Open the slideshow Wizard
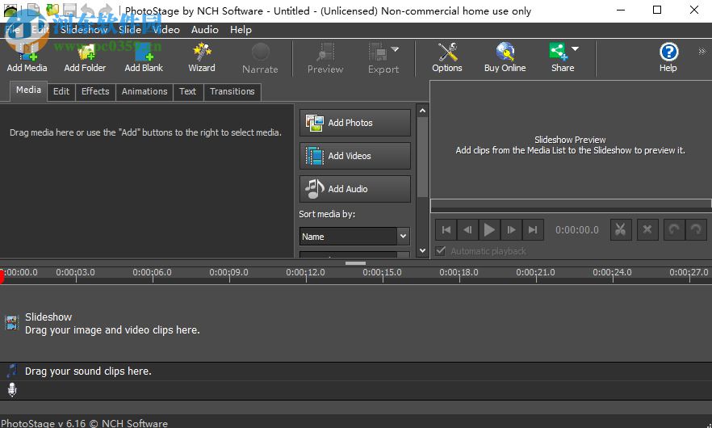The image size is (712, 428). click(202, 57)
